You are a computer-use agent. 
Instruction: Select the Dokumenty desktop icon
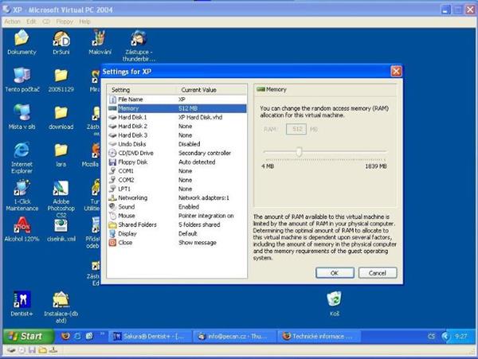[22, 43]
